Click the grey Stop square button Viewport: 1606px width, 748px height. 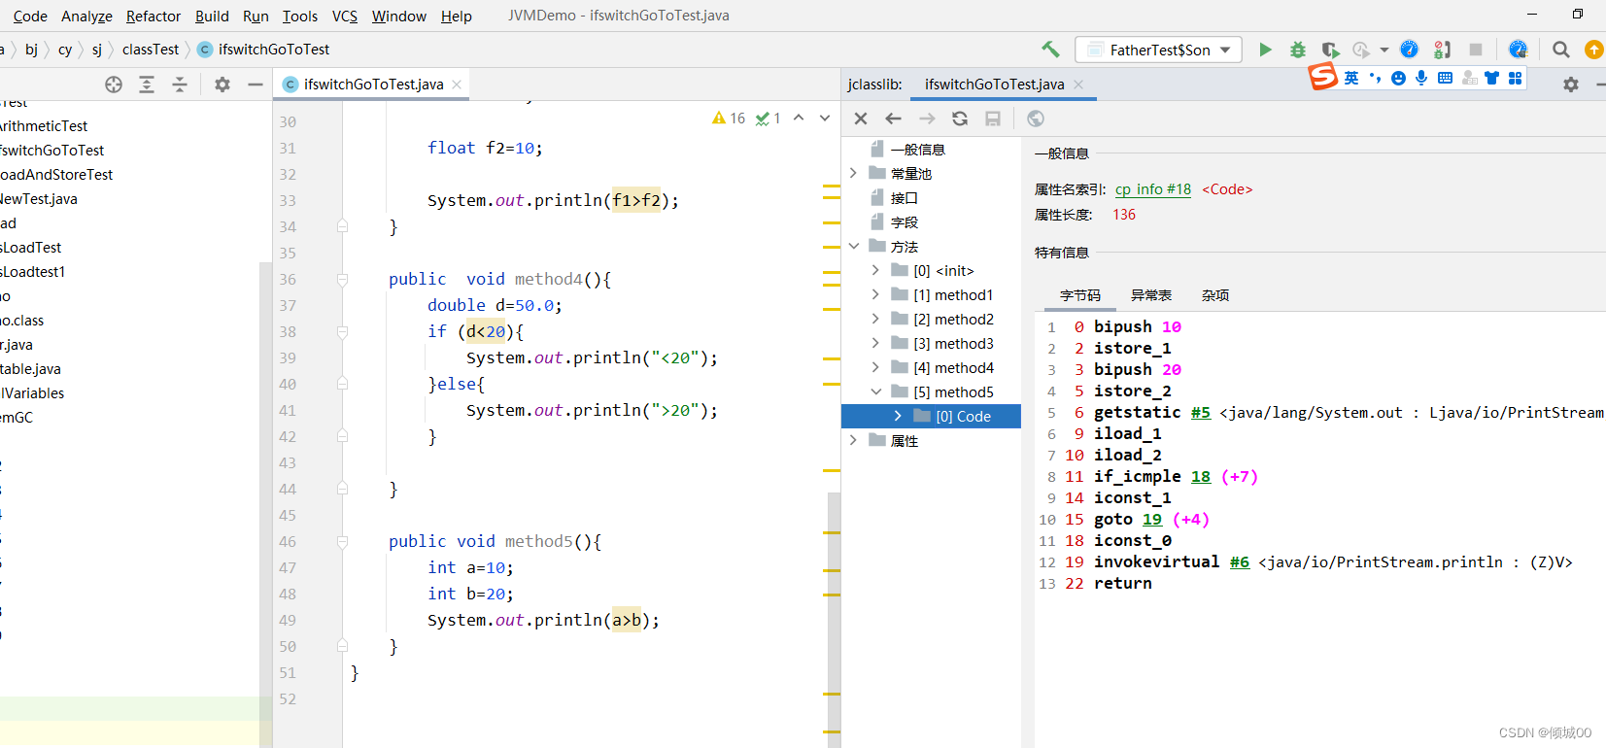coord(1476,50)
